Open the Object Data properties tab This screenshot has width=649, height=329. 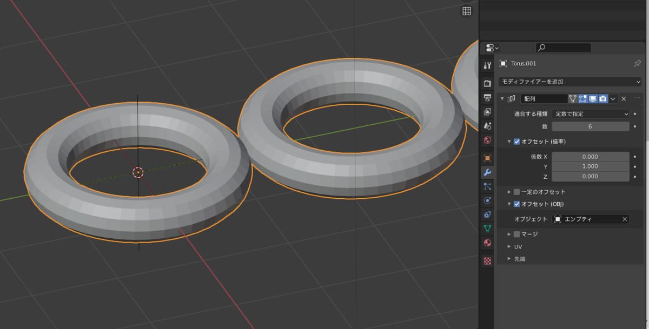(487, 229)
